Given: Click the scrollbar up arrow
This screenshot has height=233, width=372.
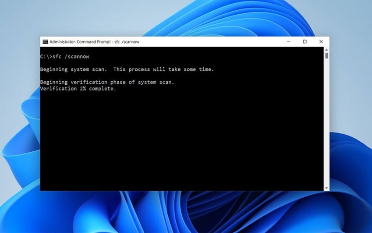Looking at the screenshot, I should point(326,50).
